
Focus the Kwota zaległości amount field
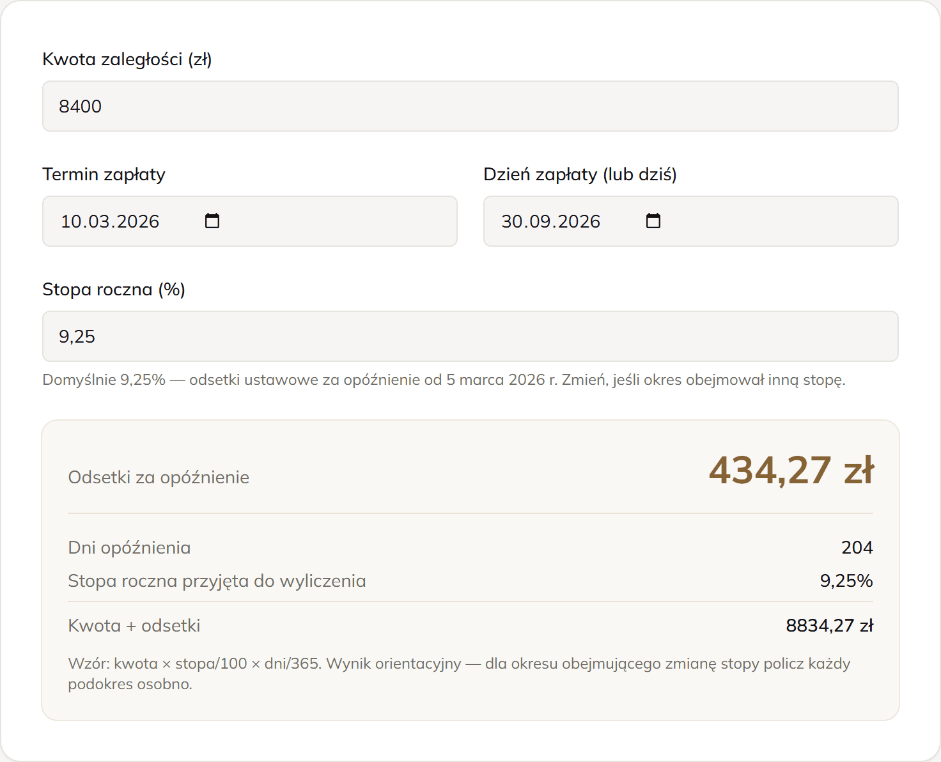[470, 106]
